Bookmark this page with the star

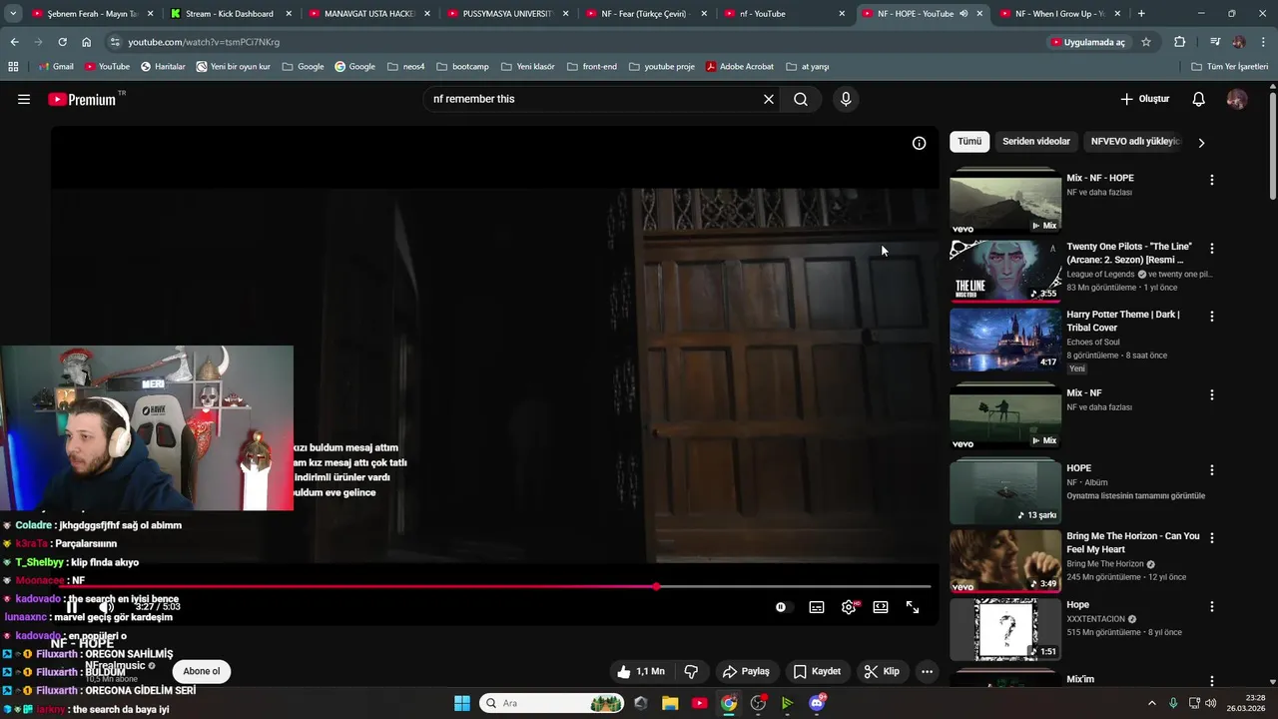point(1146,42)
